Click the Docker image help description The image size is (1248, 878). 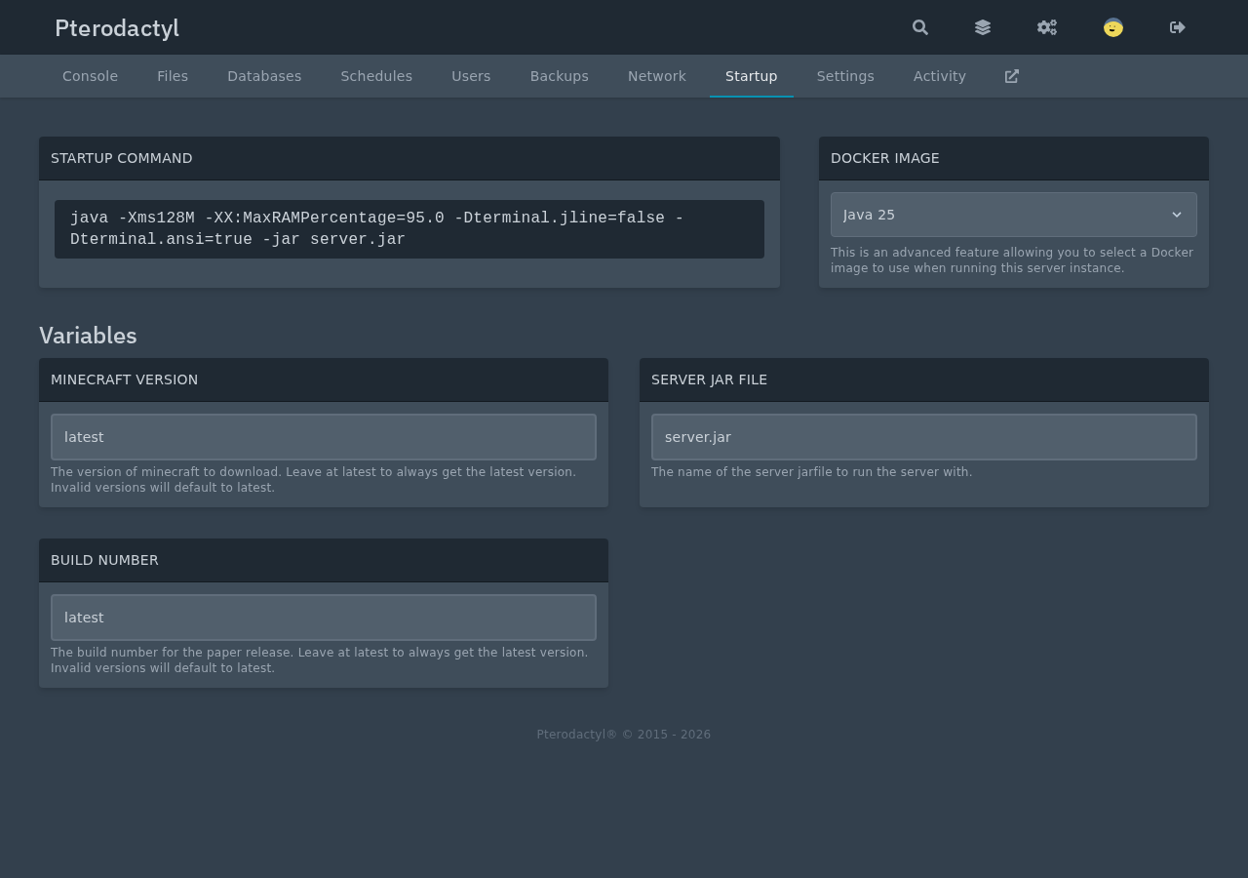1012,260
